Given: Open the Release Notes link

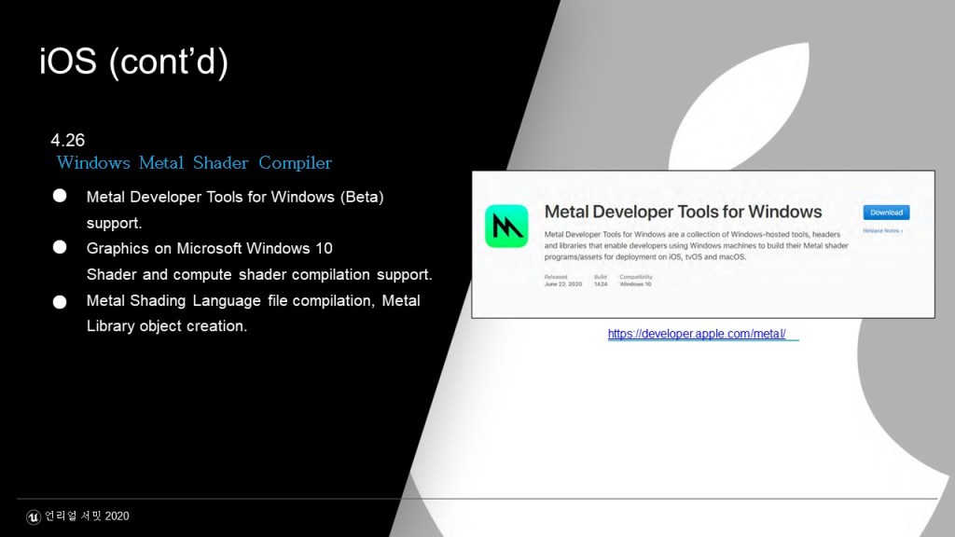Looking at the screenshot, I should (x=881, y=230).
